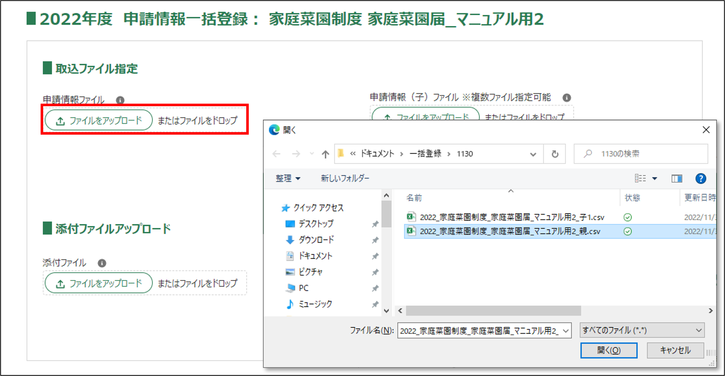Select the マニュアル用2_子1.csv file
The height and width of the screenshot is (376, 725).
[x=512, y=217]
